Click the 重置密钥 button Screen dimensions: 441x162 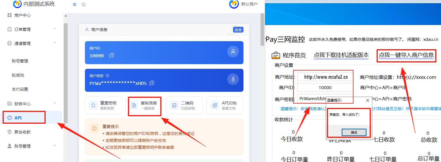pos(103,105)
